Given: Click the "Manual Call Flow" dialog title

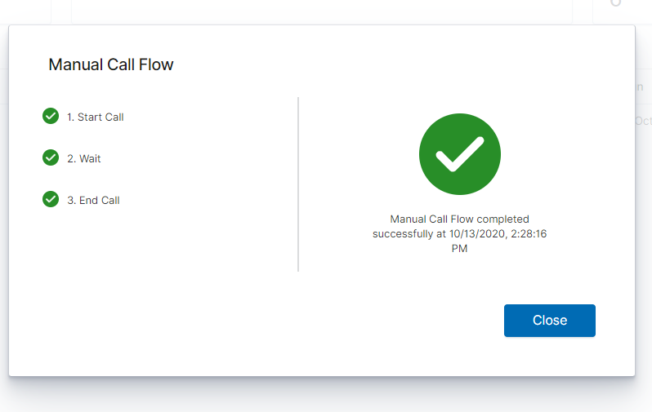Looking at the screenshot, I should [x=111, y=64].
